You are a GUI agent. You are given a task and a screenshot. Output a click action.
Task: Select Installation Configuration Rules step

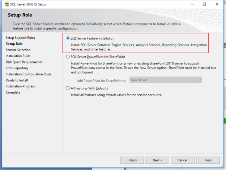(29, 74)
